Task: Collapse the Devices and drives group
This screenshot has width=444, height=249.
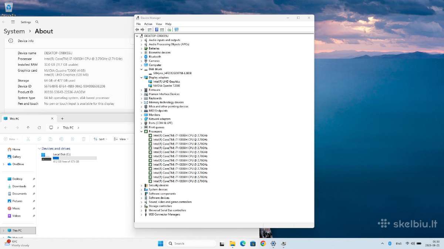Action: 39,149
